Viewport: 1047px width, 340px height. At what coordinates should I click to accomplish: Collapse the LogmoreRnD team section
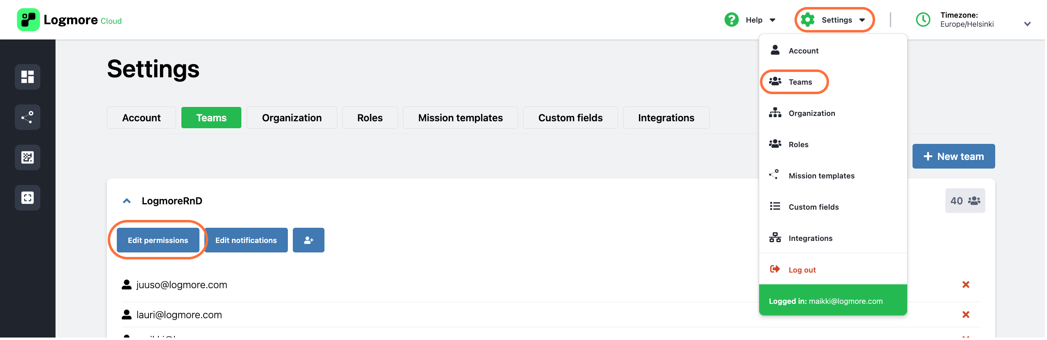[x=127, y=201]
